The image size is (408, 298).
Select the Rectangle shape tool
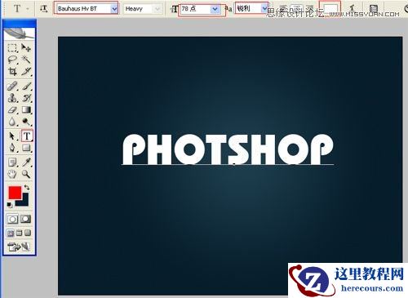pos(26,148)
